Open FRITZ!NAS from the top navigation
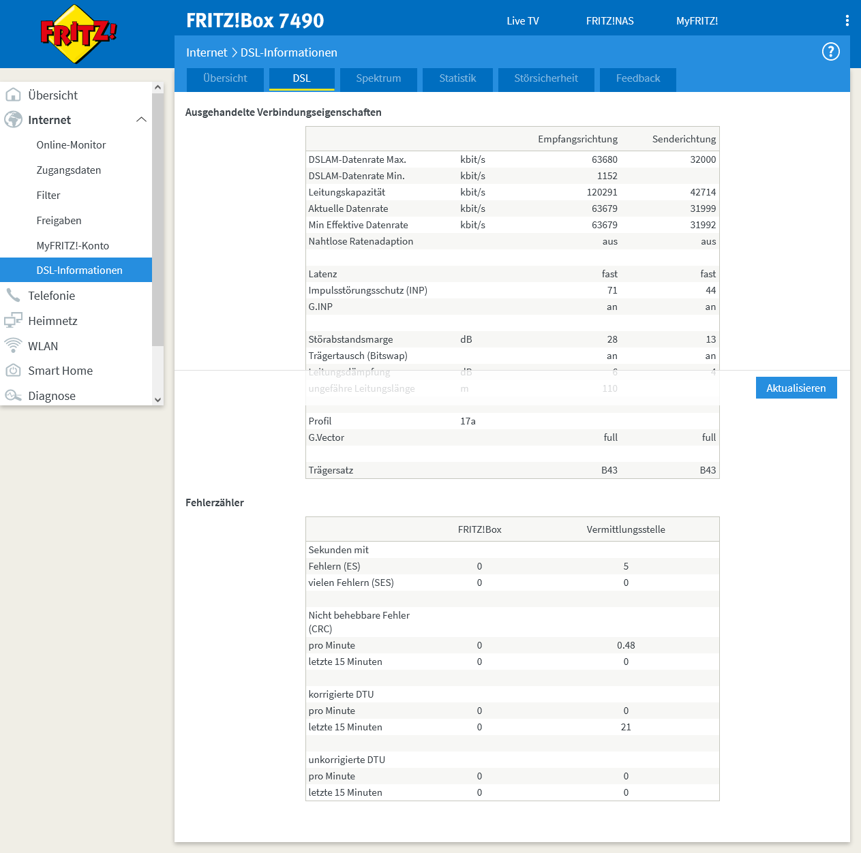861x853 pixels. tap(609, 20)
